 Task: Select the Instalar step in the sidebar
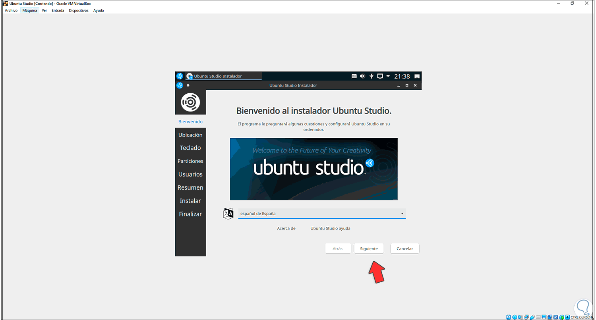pos(190,201)
